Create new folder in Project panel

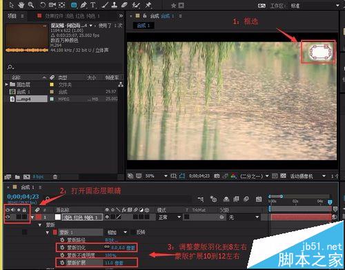(17, 177)
